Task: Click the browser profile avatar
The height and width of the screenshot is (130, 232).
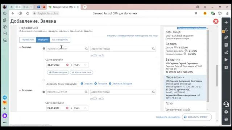Action: 5,7
